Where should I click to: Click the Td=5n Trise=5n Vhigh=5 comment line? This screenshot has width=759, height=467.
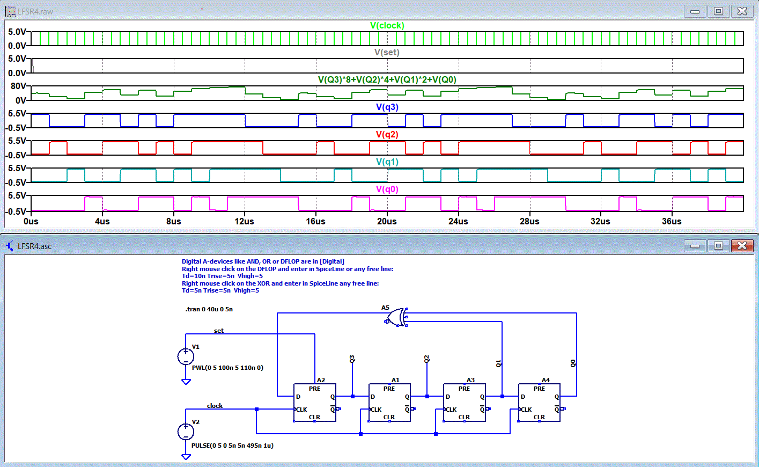220,290
